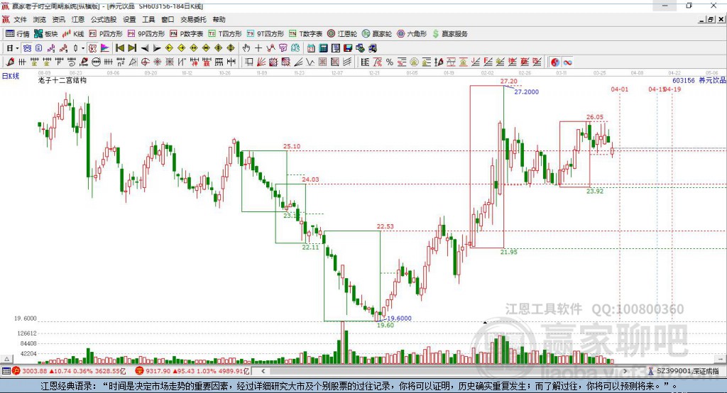The height and width of the screenshot is (393, 727).
Task: Expand the volume panel up-arrow
Action: pos(6,359)
